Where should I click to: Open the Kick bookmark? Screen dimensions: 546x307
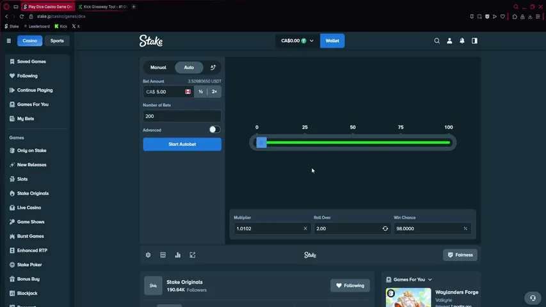61,26
